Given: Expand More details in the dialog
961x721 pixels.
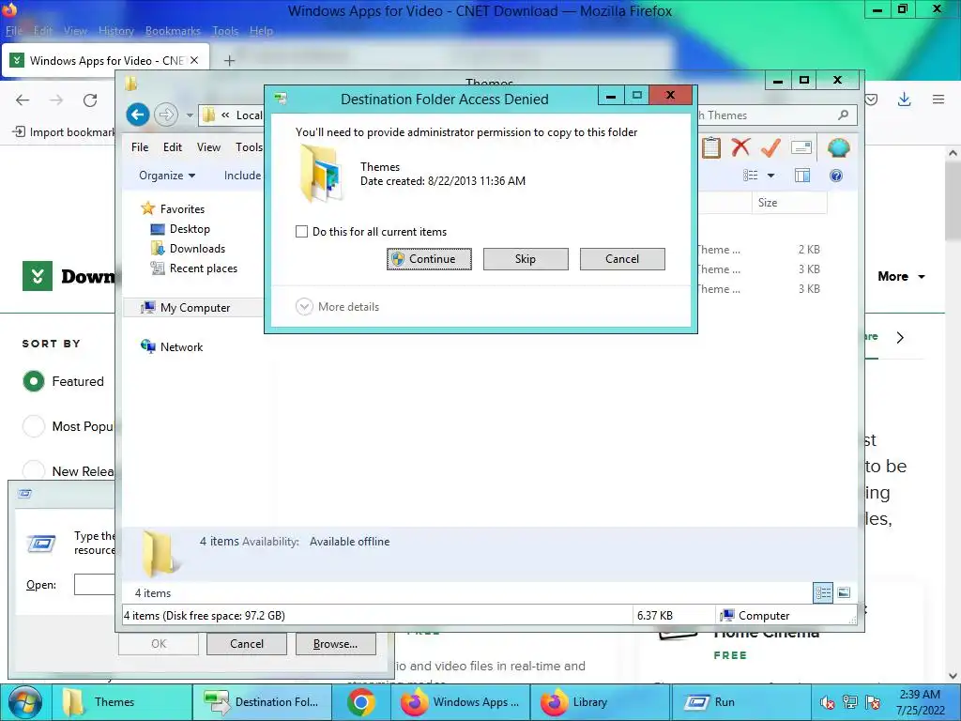Looking at the screenshot, I should click(337, 307).
